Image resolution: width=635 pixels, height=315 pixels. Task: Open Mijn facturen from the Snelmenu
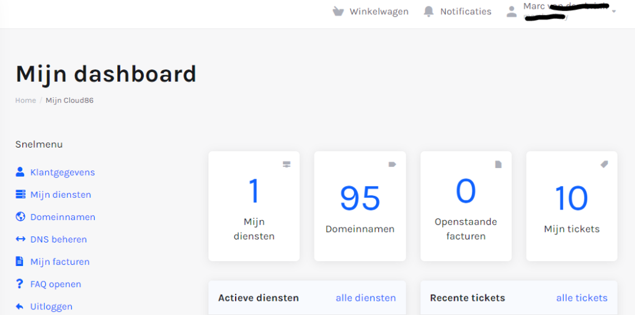[60, 262]
